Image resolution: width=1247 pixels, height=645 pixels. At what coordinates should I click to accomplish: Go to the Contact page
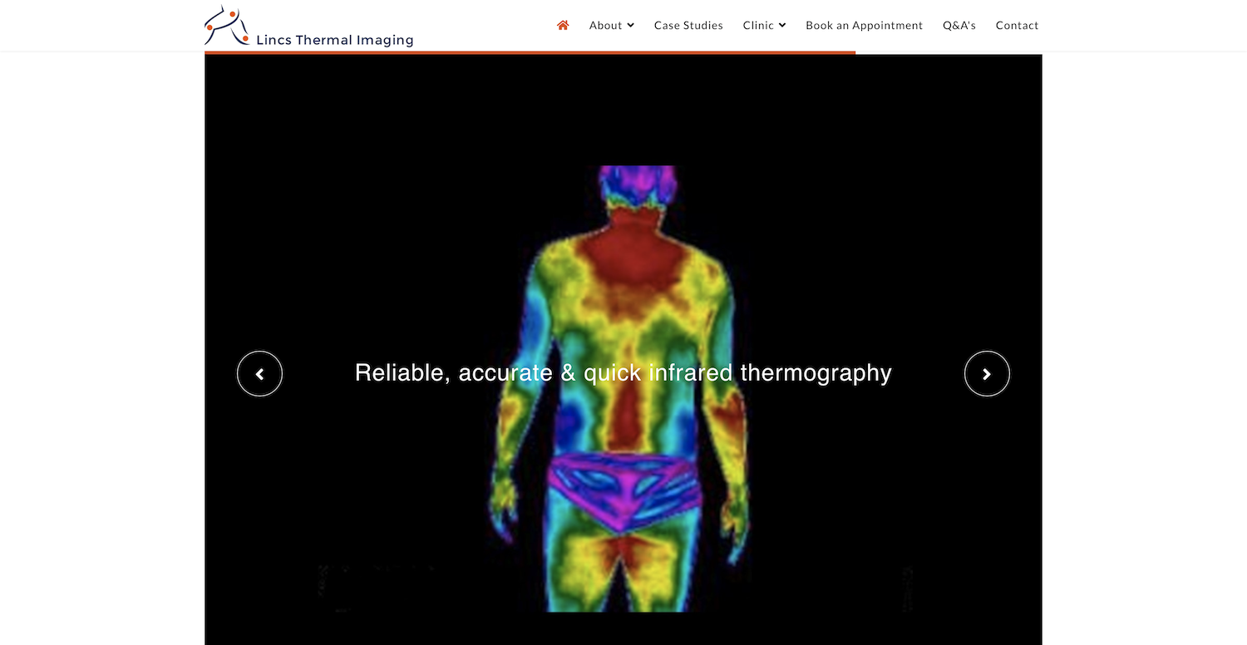coord(1017,26)
